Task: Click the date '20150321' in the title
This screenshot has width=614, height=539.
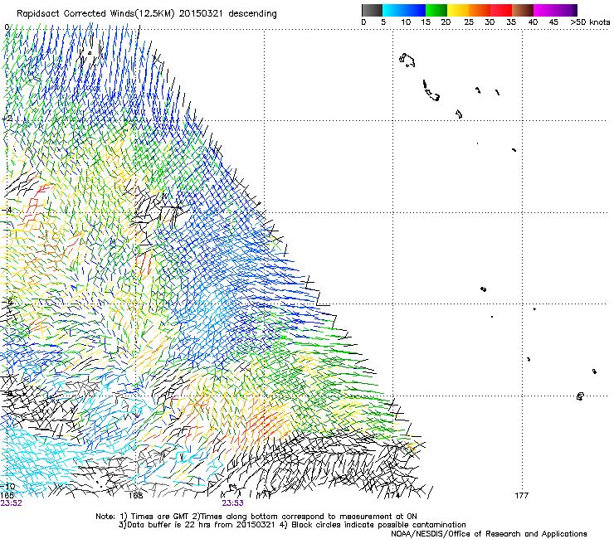Action: click(201, 14)
